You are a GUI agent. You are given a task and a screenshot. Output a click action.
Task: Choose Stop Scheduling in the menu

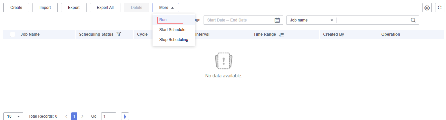pos(174,40)
